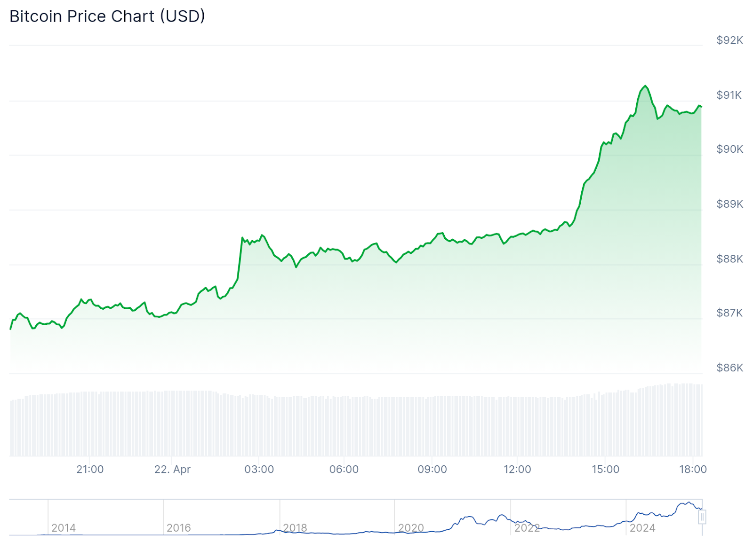
Task: Select the $86K y-axis label
Action: click(729, 368)
